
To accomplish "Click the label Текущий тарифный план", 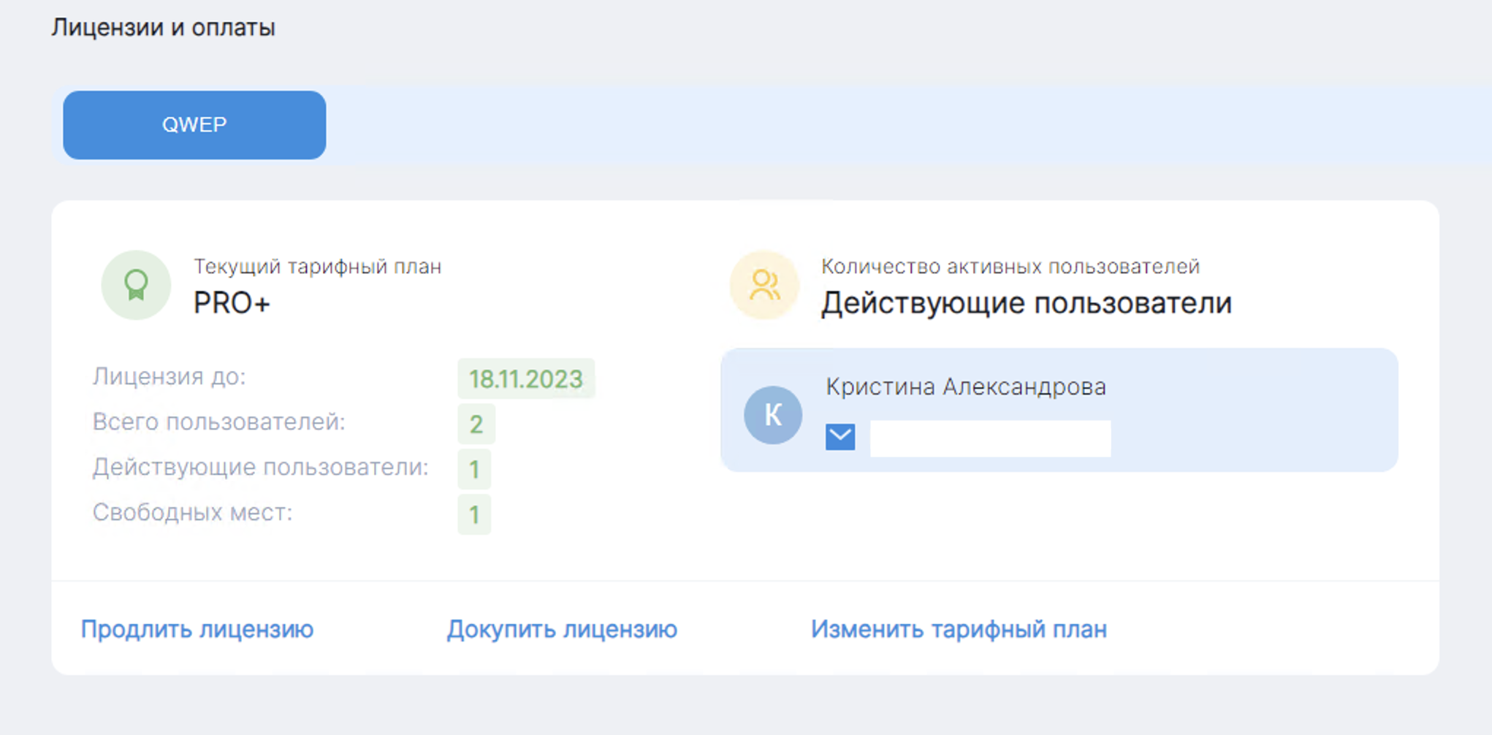I will click(x=317, y=267).
